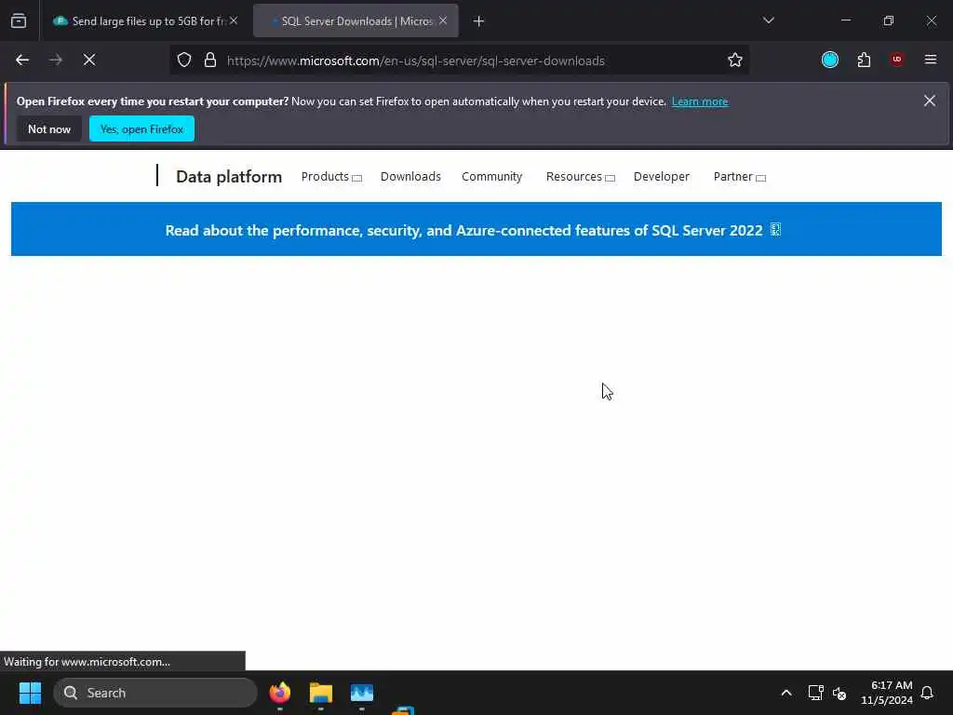Open the Windows Start menu
This screenshot has height=715, width=953.
point(30,693)
